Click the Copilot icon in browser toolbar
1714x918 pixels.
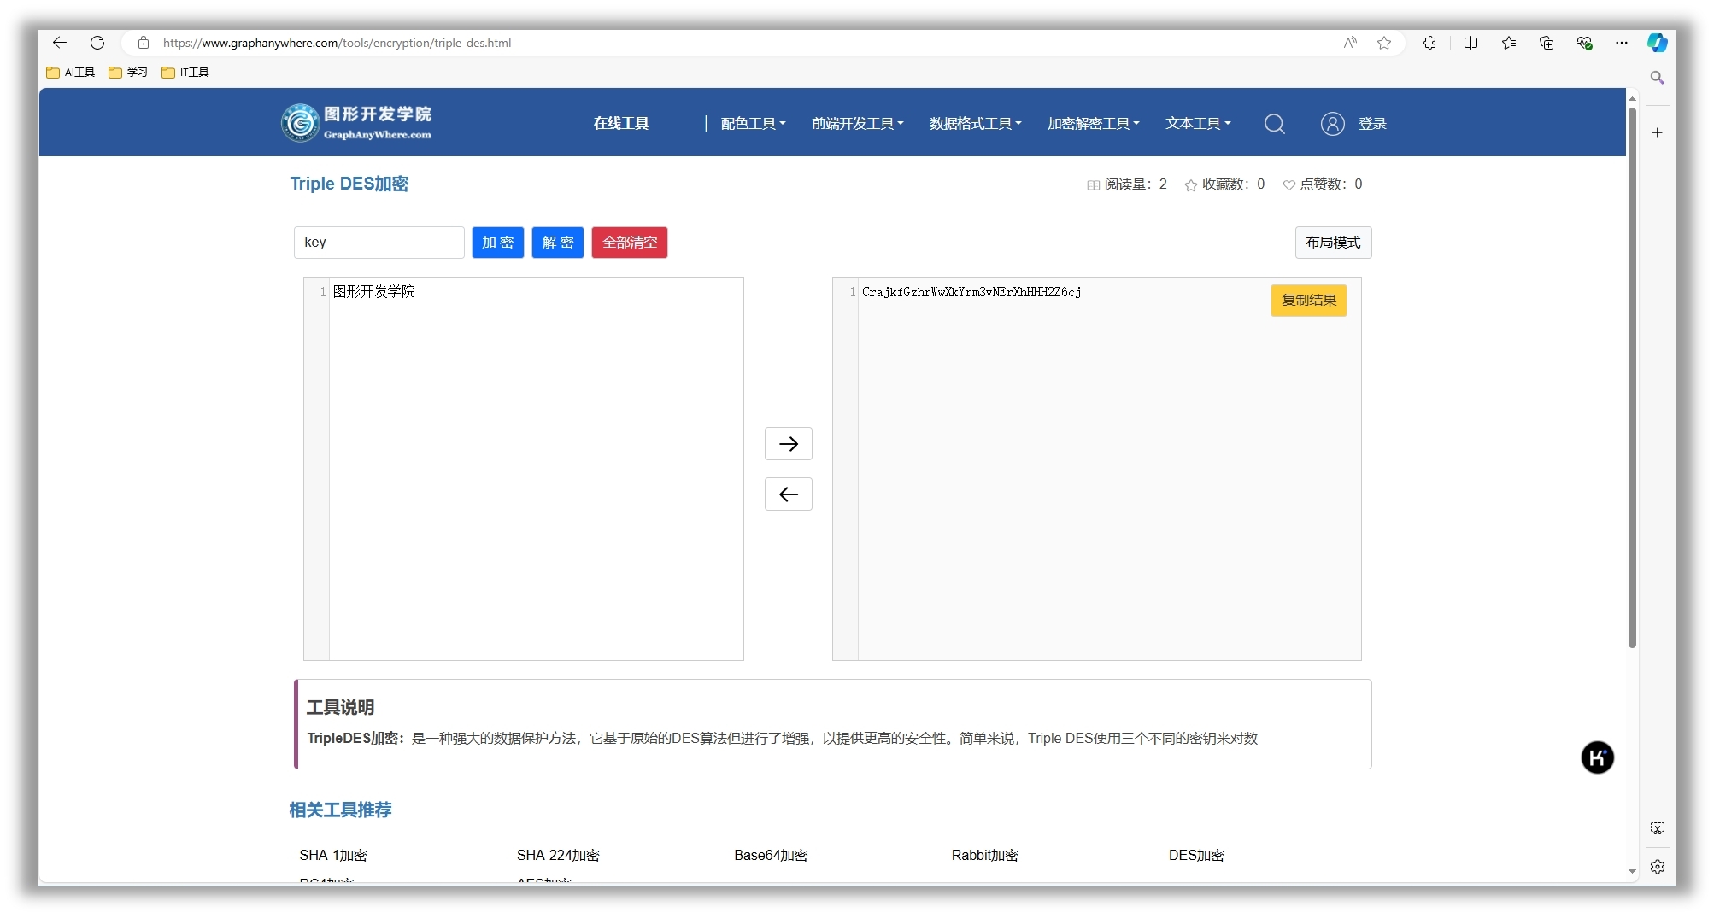tap(1658, 43)
